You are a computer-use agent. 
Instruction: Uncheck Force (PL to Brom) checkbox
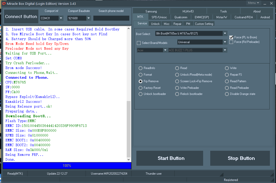point(231,37)
